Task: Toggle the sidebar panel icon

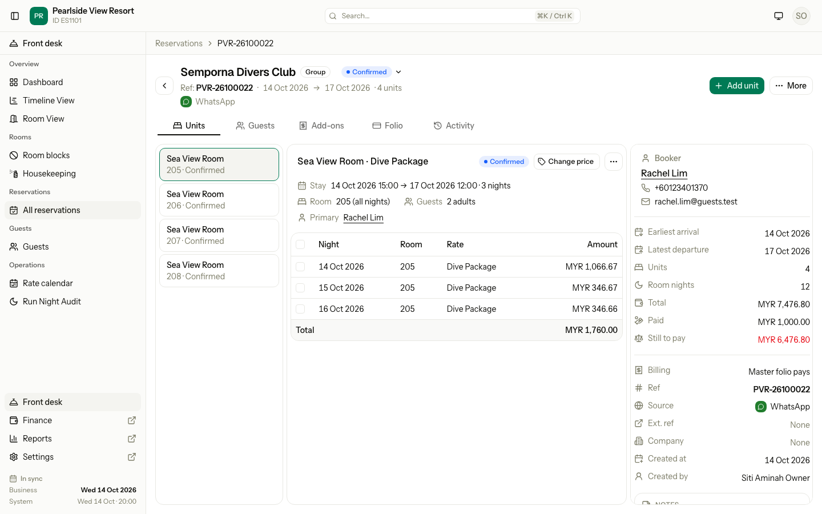Action: (15, 16)
